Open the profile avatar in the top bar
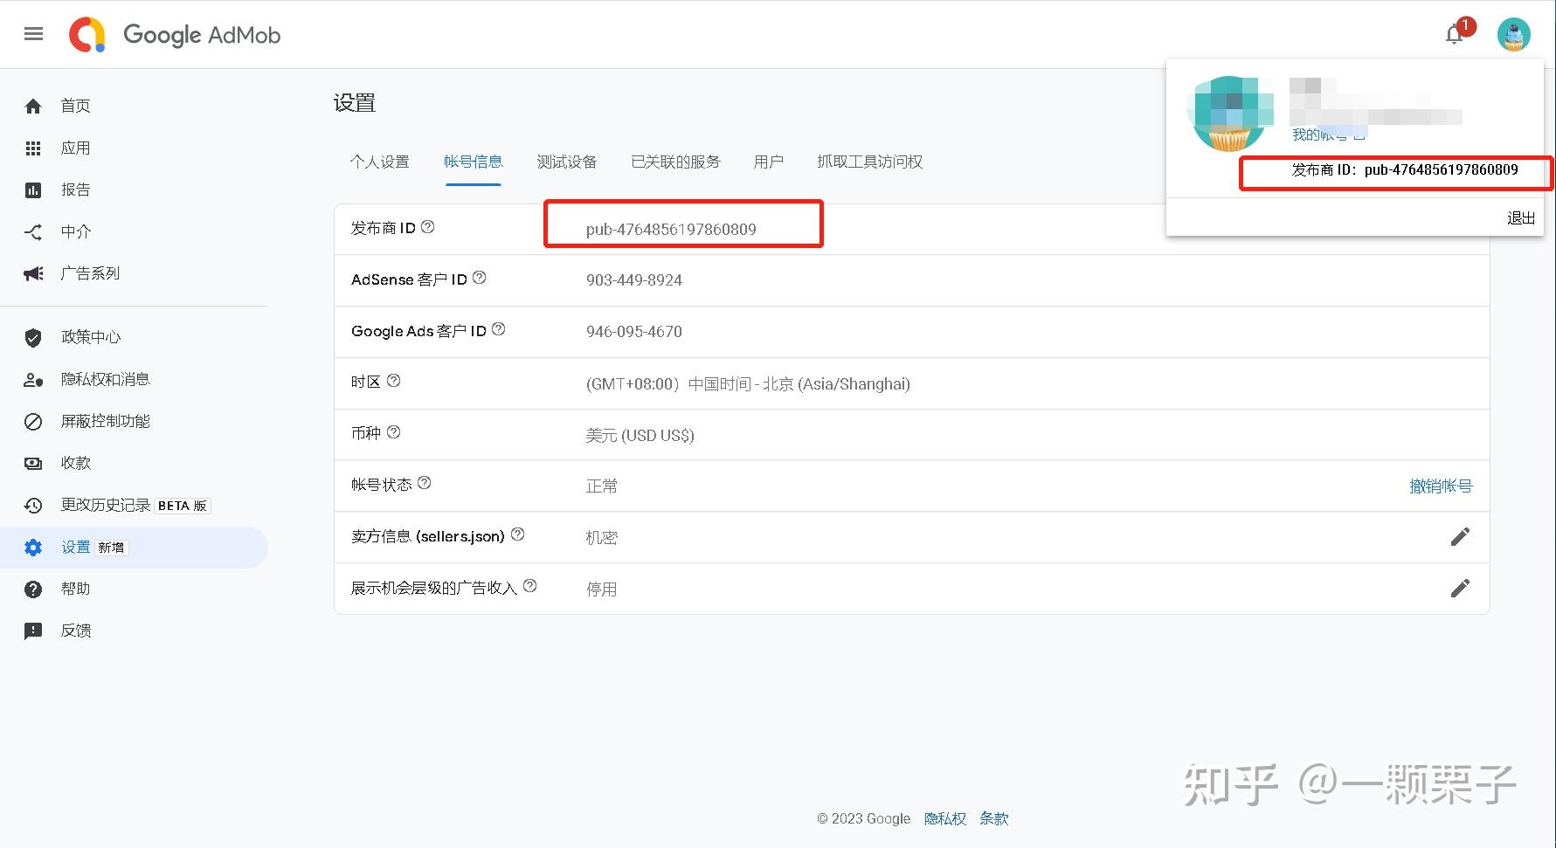Screen dimensions: 1556x848 [x=1513, y=34]
